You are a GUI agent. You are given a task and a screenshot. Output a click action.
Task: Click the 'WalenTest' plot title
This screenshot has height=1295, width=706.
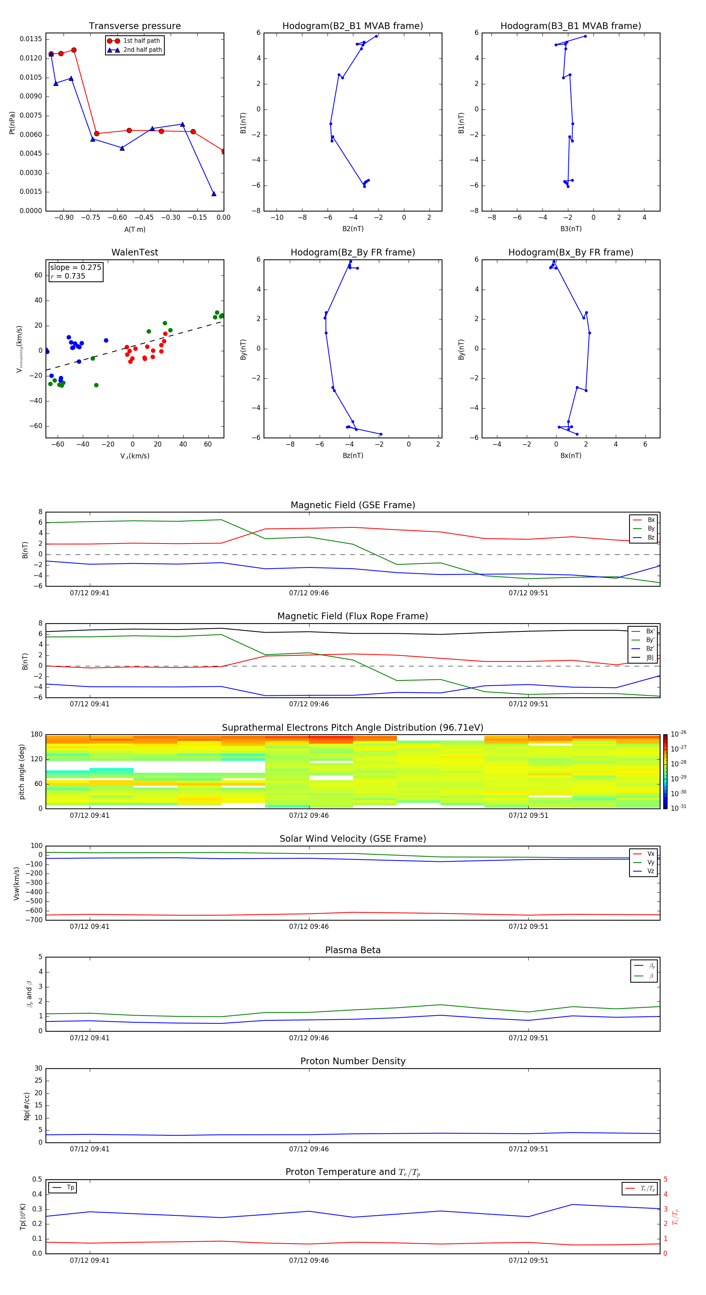click(x=135, y=252)
